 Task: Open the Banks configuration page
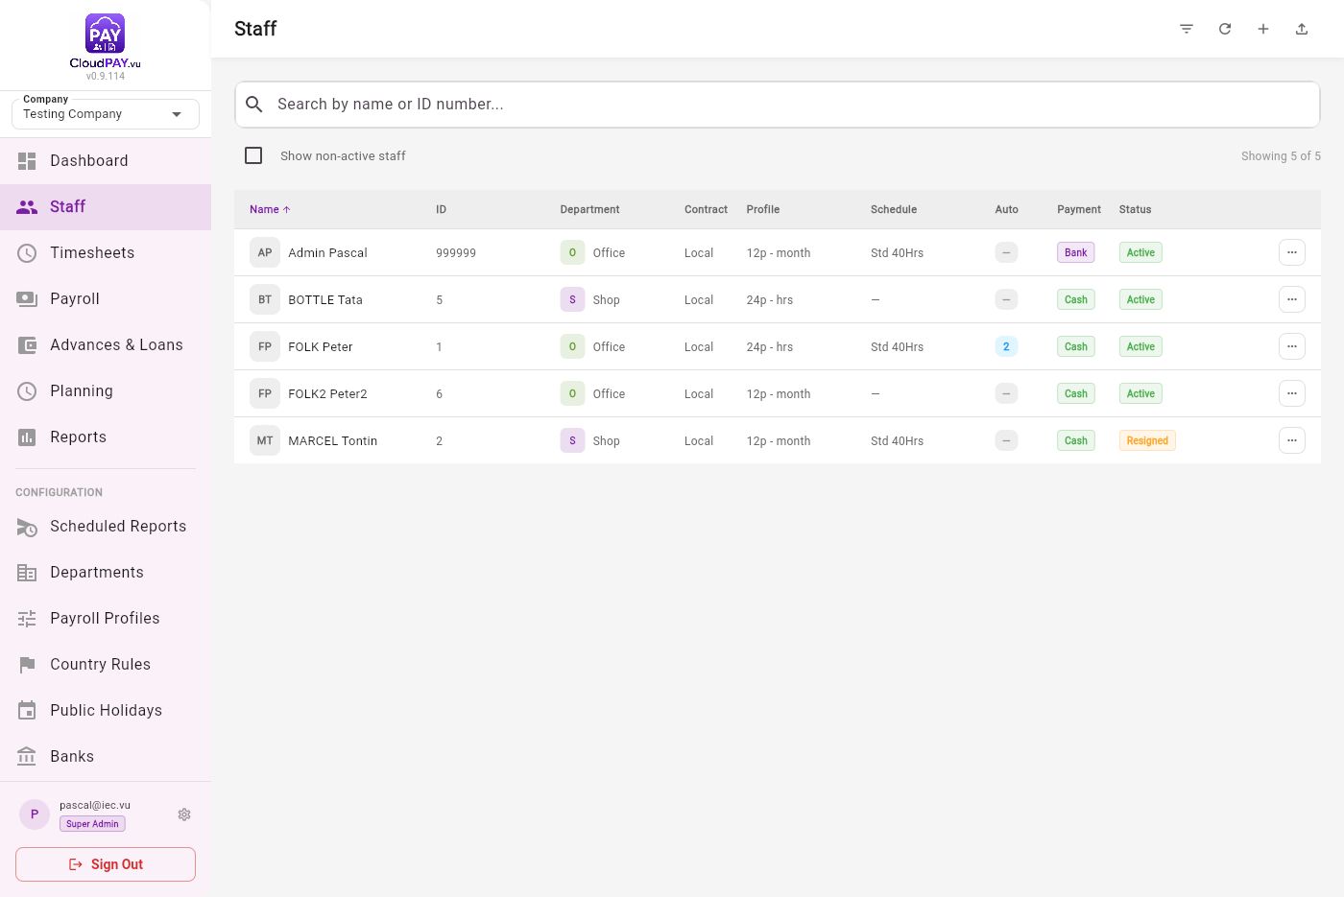point(106,757)
